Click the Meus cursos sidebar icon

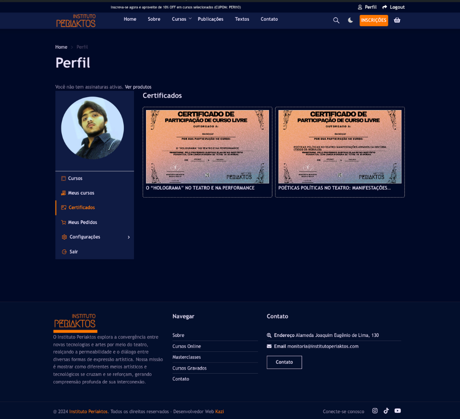[63, 193]
